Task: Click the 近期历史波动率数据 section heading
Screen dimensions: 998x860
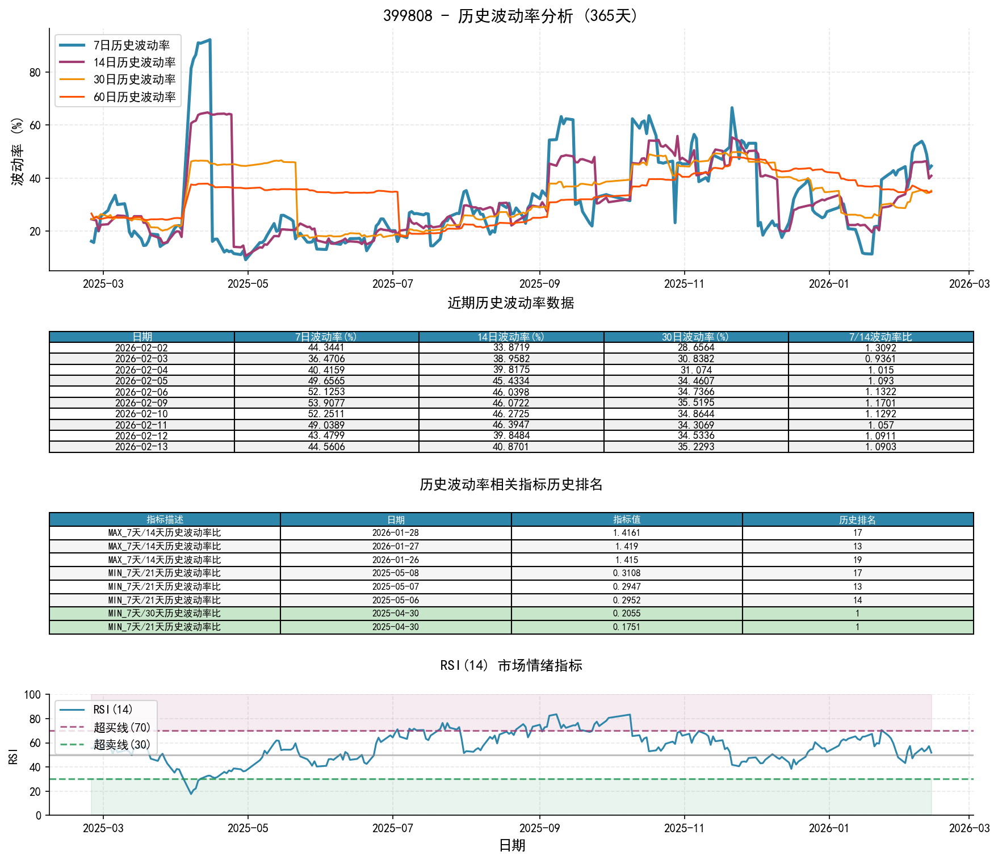Action: [511, 303]
